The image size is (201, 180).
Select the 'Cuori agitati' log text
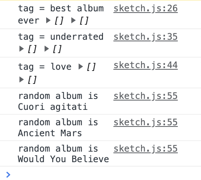click(x=53, y=107)
